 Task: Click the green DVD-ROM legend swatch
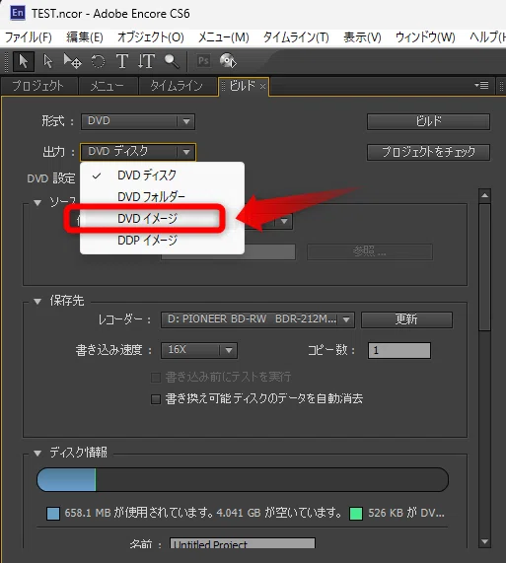pyautogui.click(x=356, y=514)
